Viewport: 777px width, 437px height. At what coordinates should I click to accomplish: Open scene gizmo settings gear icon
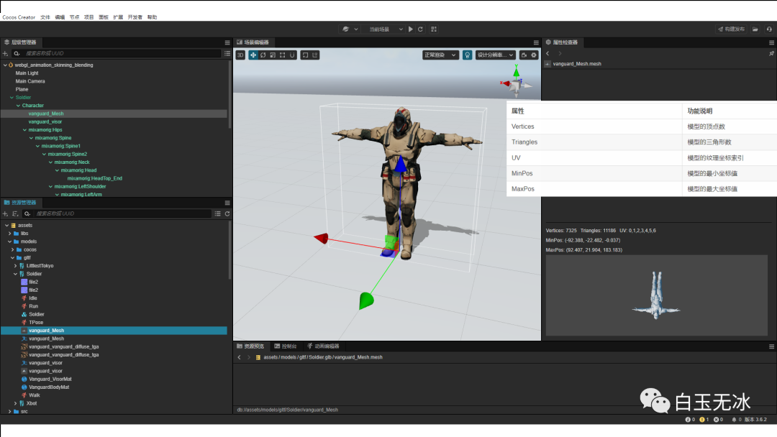pyautogui.click(x=534, y=55)
